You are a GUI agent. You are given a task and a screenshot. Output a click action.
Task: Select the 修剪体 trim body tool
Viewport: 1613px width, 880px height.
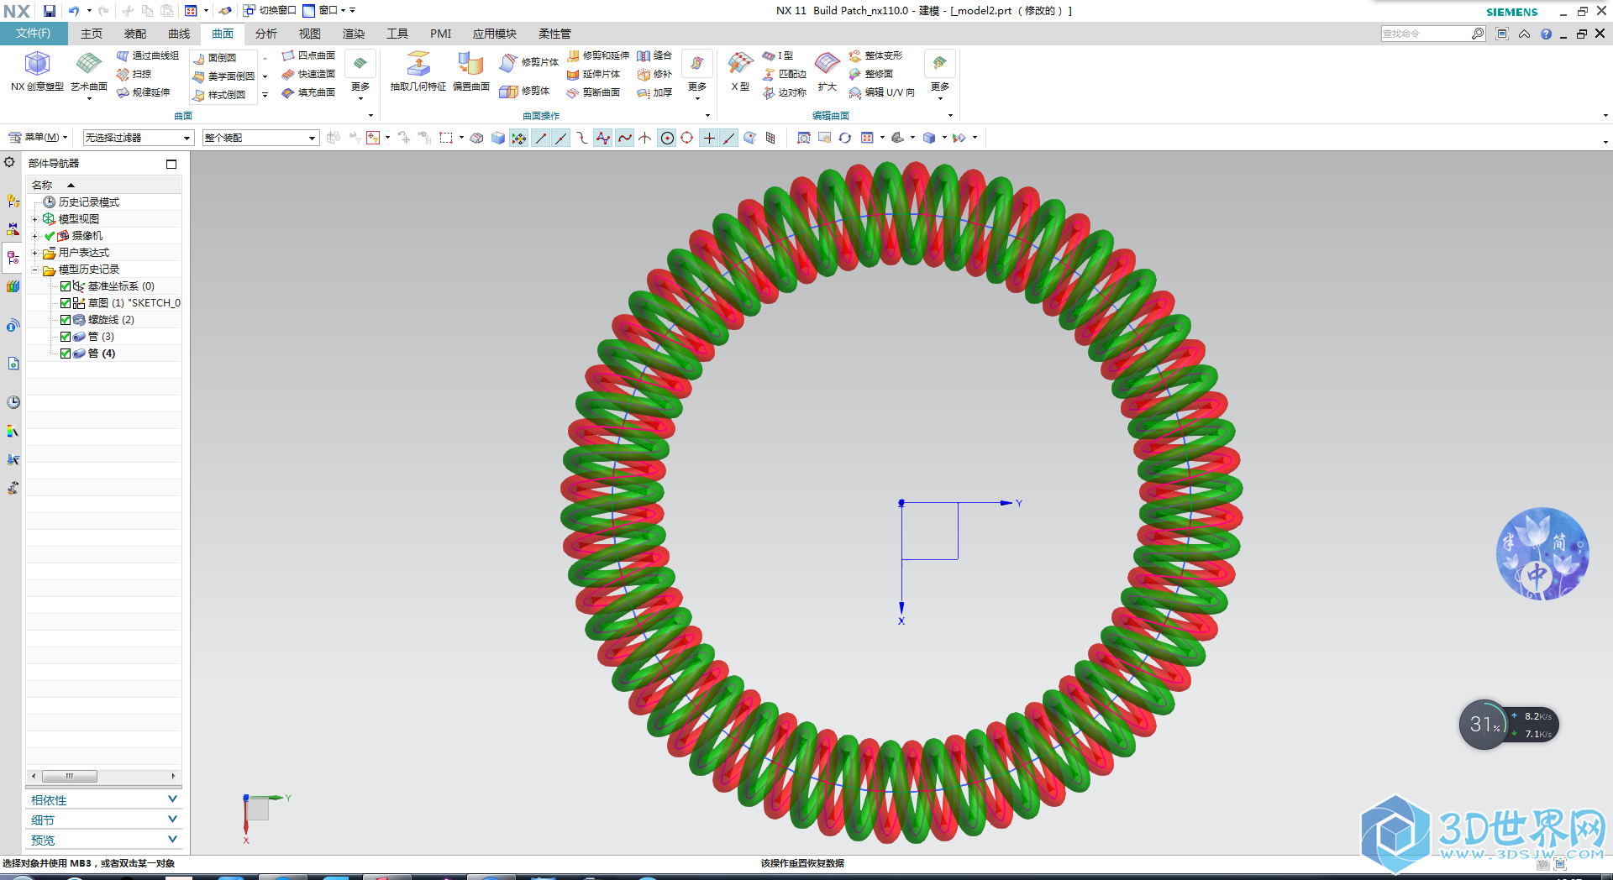coord(525,91)
